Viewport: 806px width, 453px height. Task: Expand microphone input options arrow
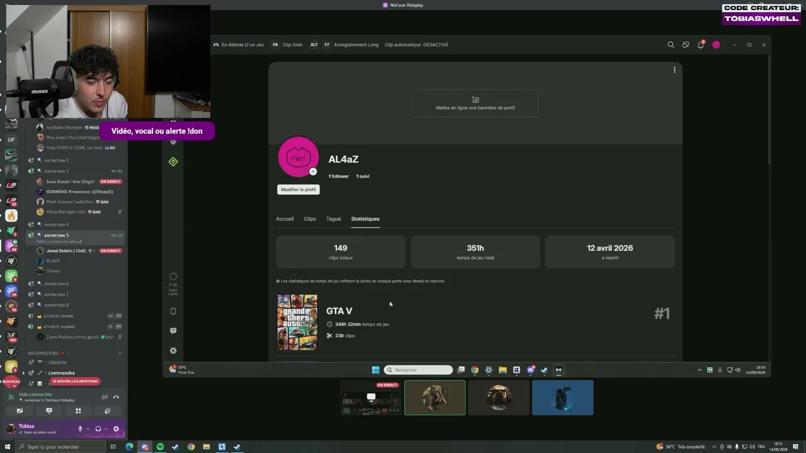pos(88,429)
